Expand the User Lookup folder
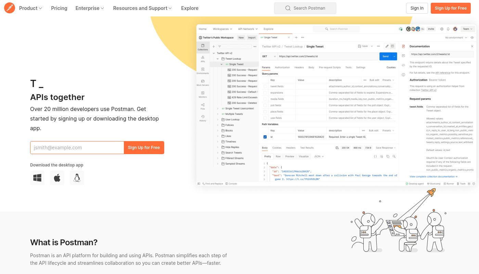 [x=218, y=120]
